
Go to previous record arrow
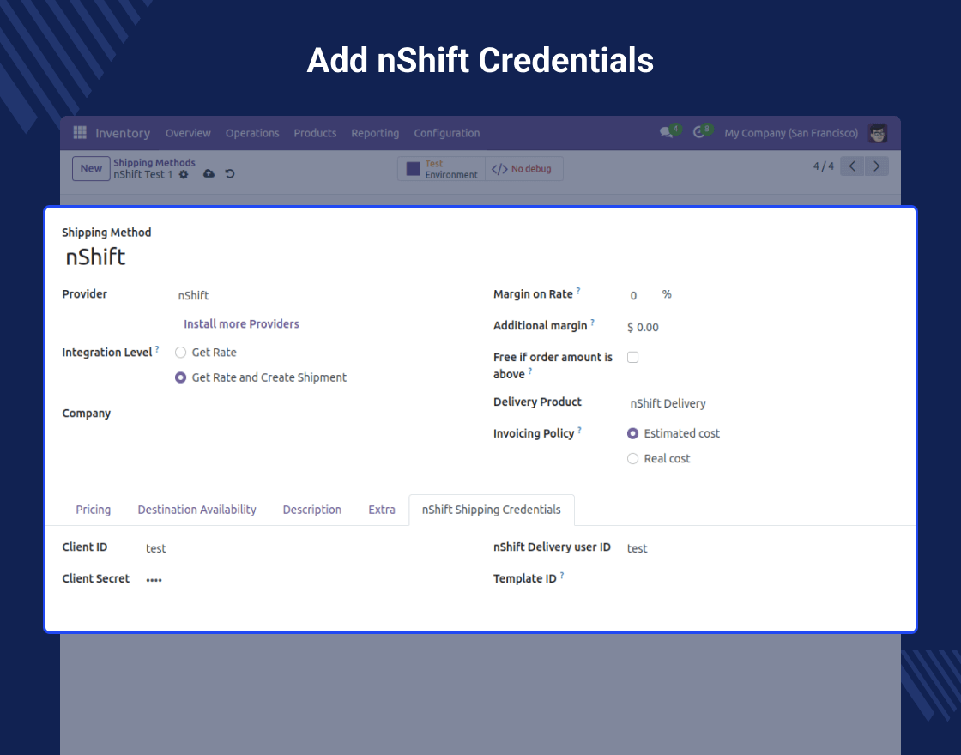pyautogui.click(x=852, y=166)
